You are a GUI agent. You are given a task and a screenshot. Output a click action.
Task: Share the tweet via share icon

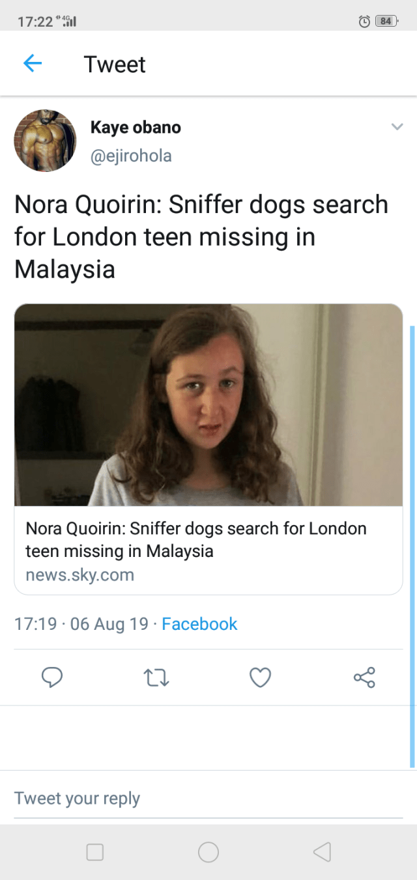pyautogui.click(x=364, y=677)
